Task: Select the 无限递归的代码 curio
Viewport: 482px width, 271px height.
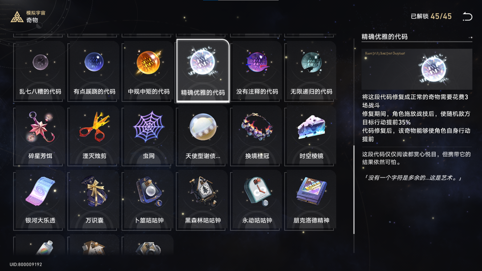Action: click(311, 71)
